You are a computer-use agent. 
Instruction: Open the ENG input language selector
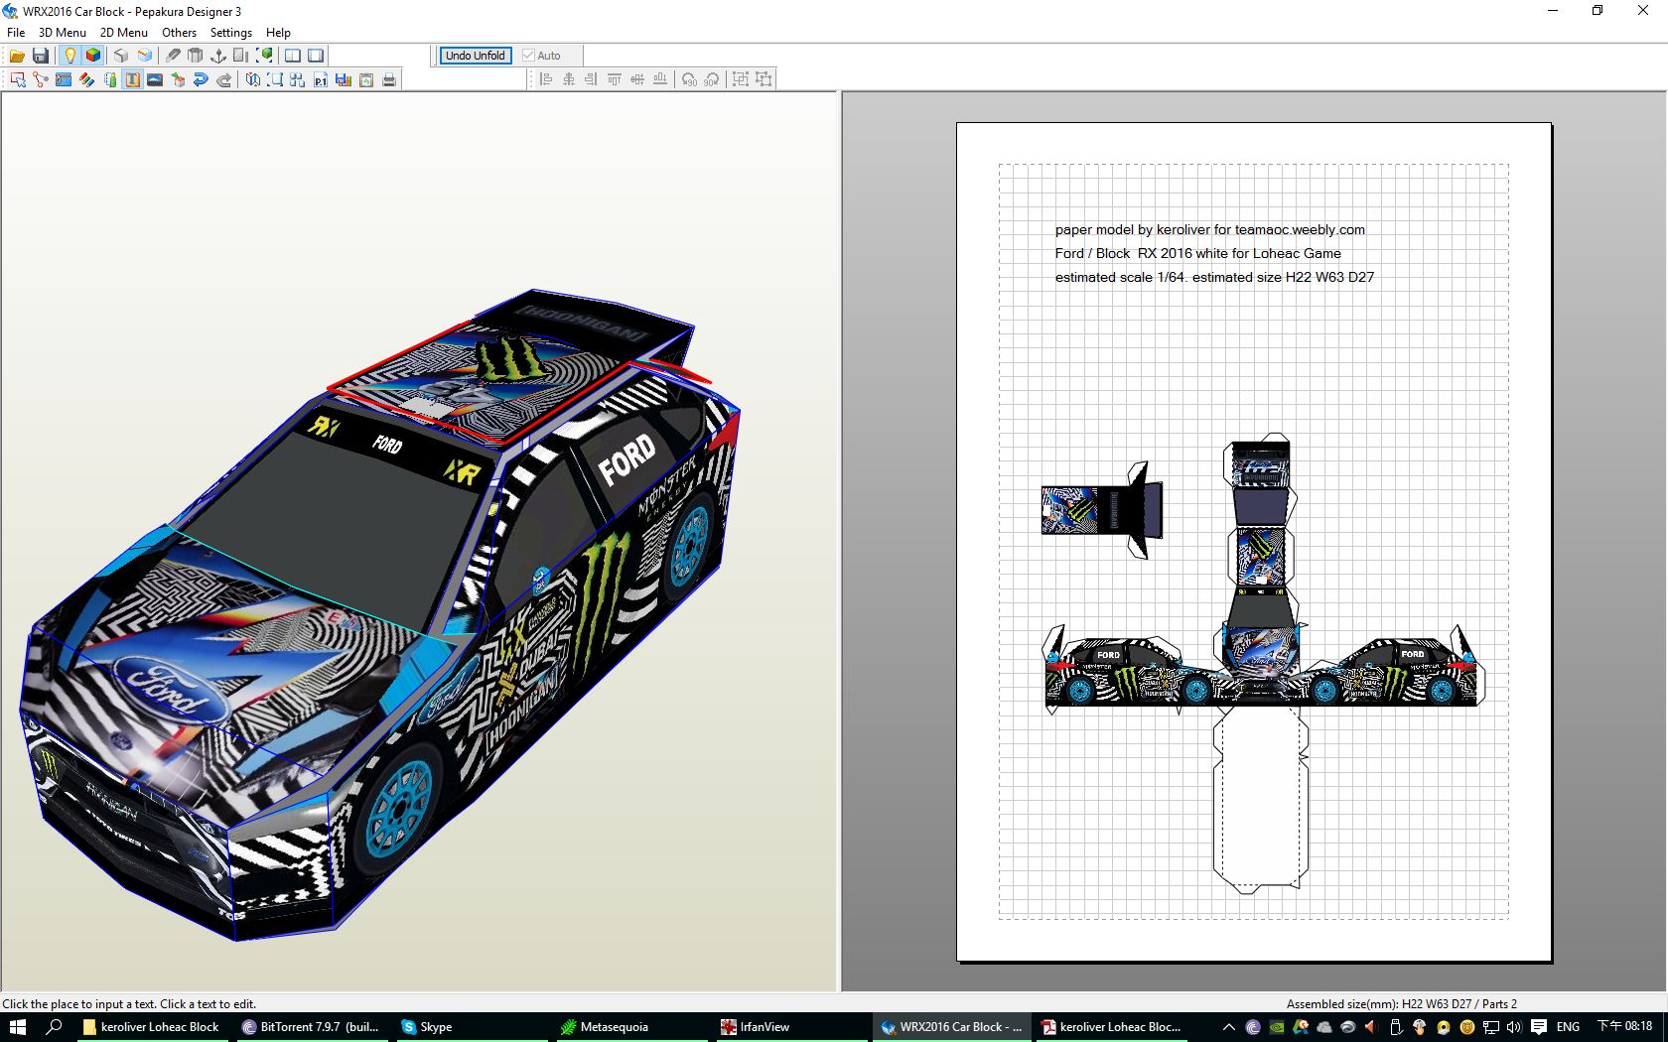[1568, 1027]
